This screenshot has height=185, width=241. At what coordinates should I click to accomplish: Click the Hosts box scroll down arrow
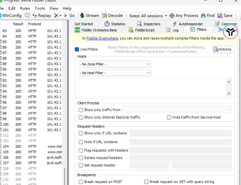229,94
